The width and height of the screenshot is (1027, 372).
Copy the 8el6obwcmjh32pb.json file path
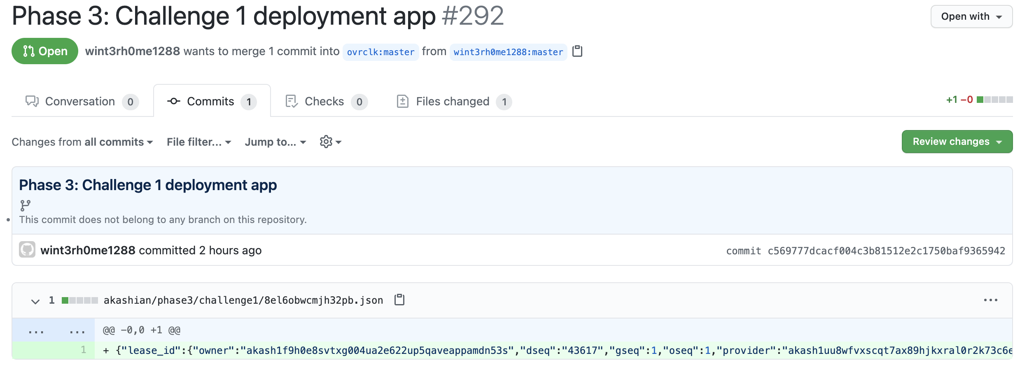(x=399, y=300)
